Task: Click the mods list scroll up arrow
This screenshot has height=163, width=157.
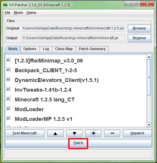Action: pos(149,57)
